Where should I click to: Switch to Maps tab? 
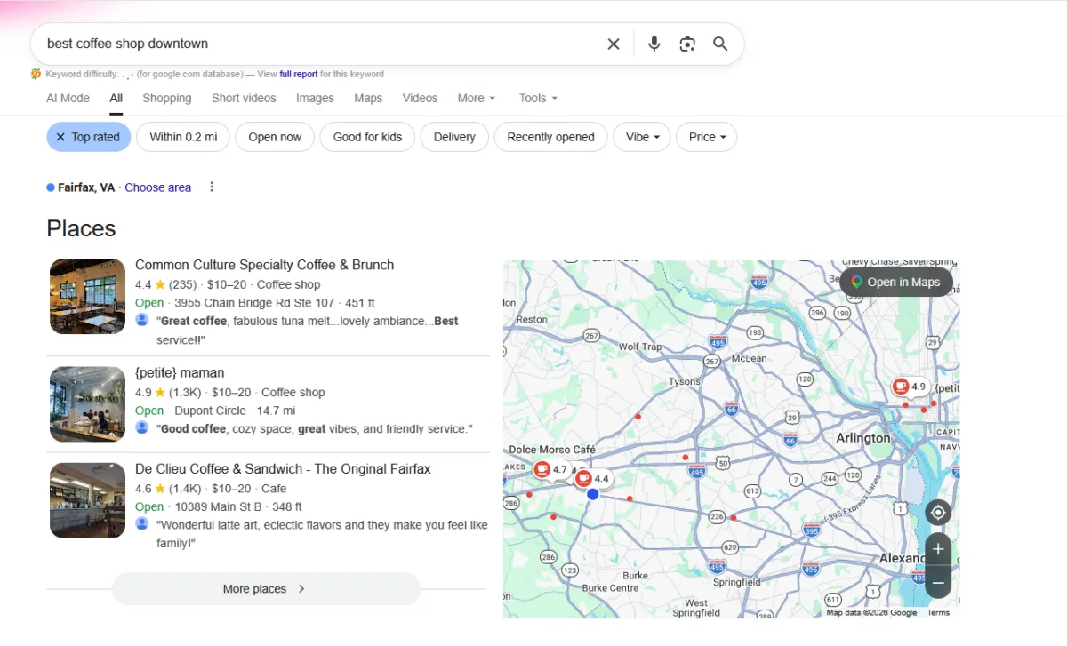[x=368, y=98]
